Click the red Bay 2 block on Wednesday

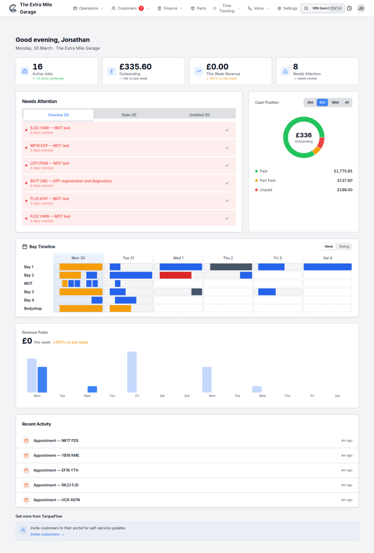[175, 275]
